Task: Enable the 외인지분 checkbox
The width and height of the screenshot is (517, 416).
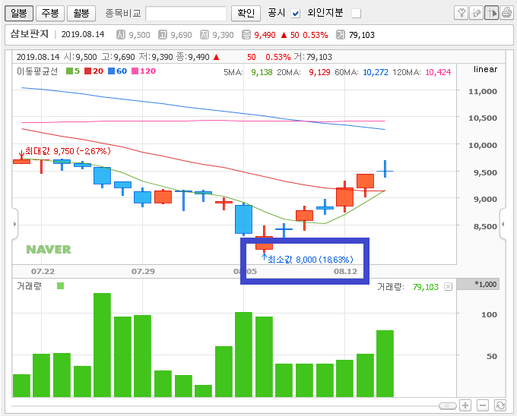Action: 356,14
